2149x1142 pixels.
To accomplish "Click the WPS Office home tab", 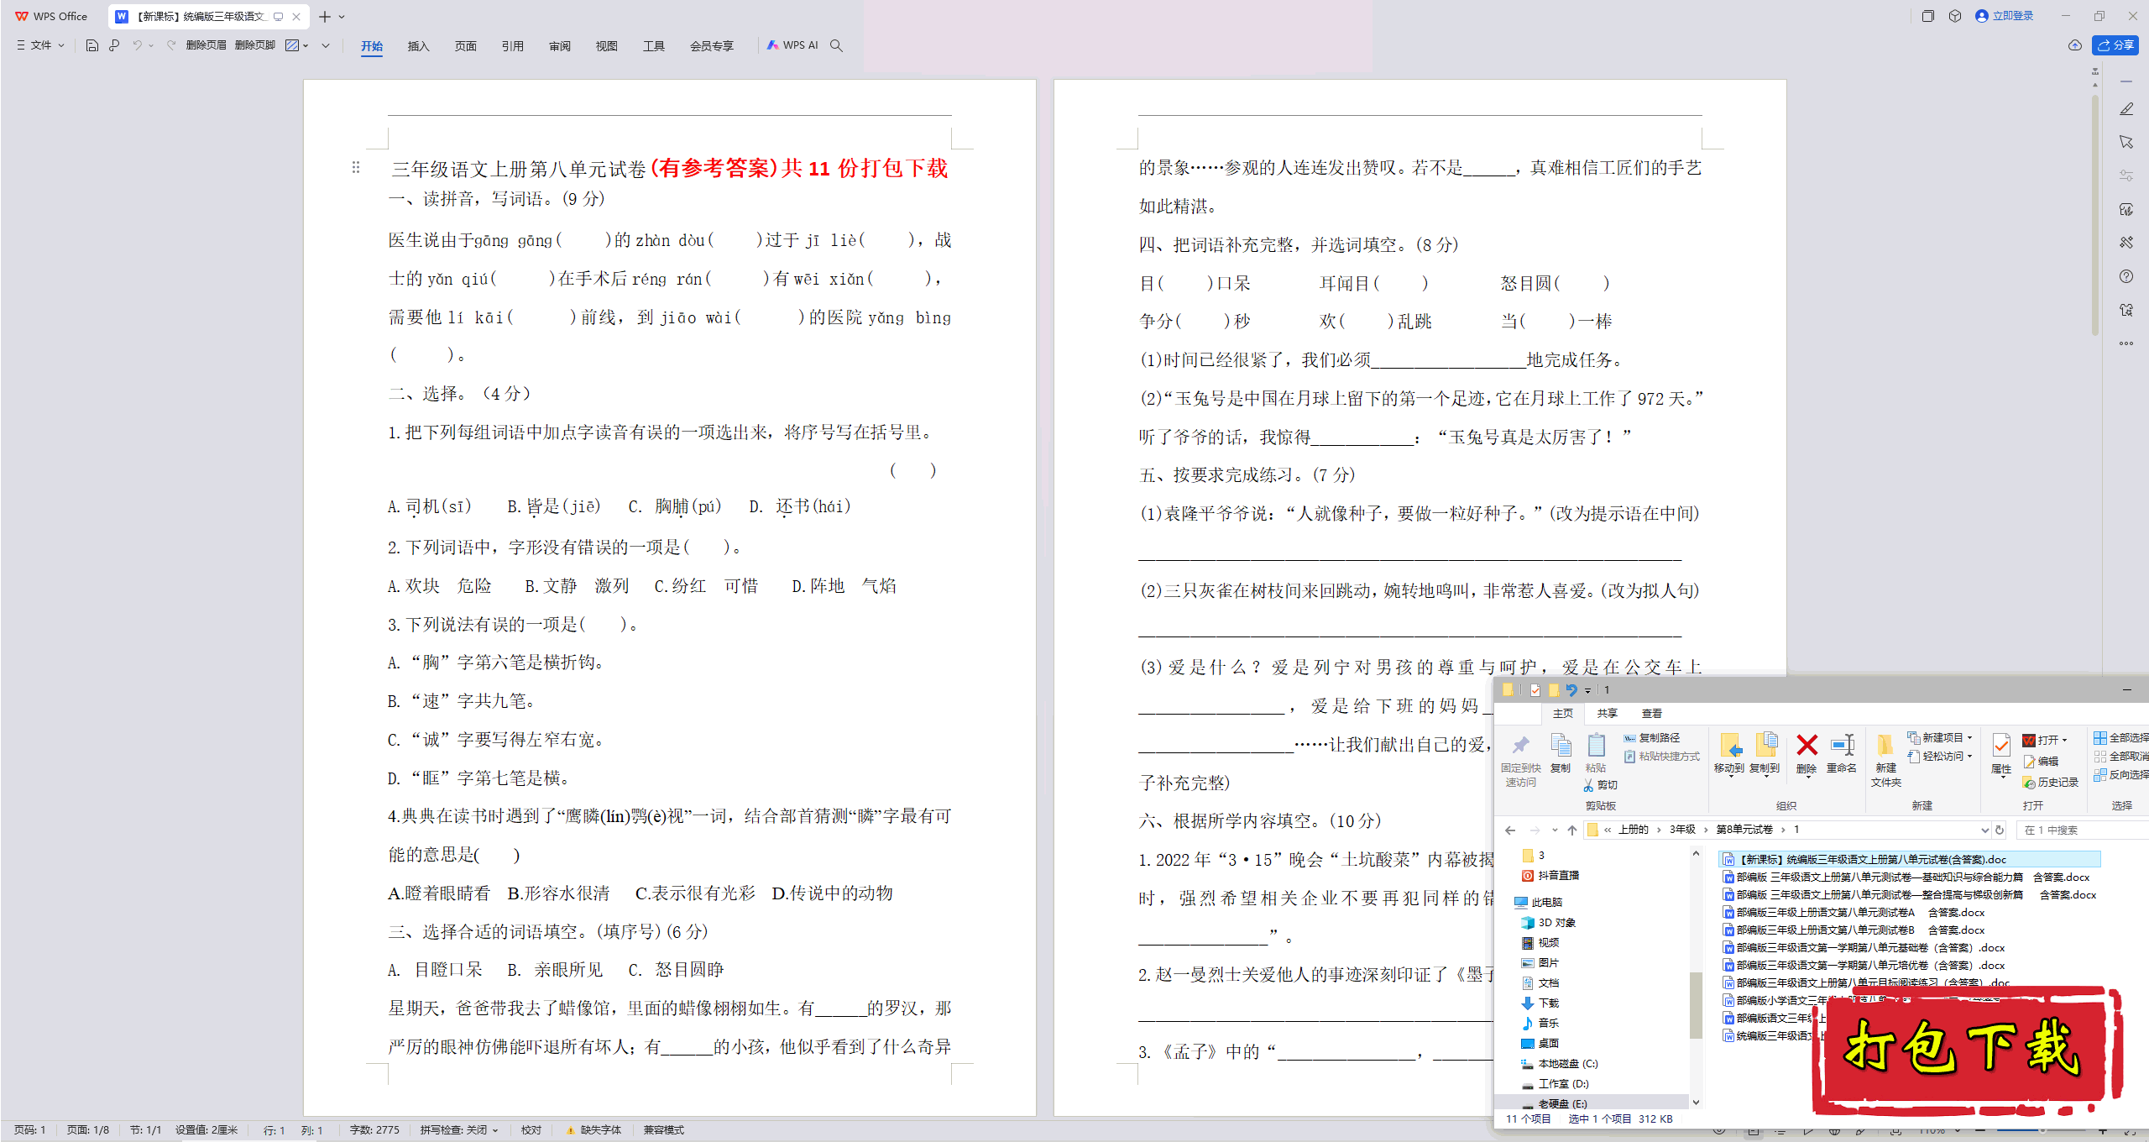I will (52, 17).
